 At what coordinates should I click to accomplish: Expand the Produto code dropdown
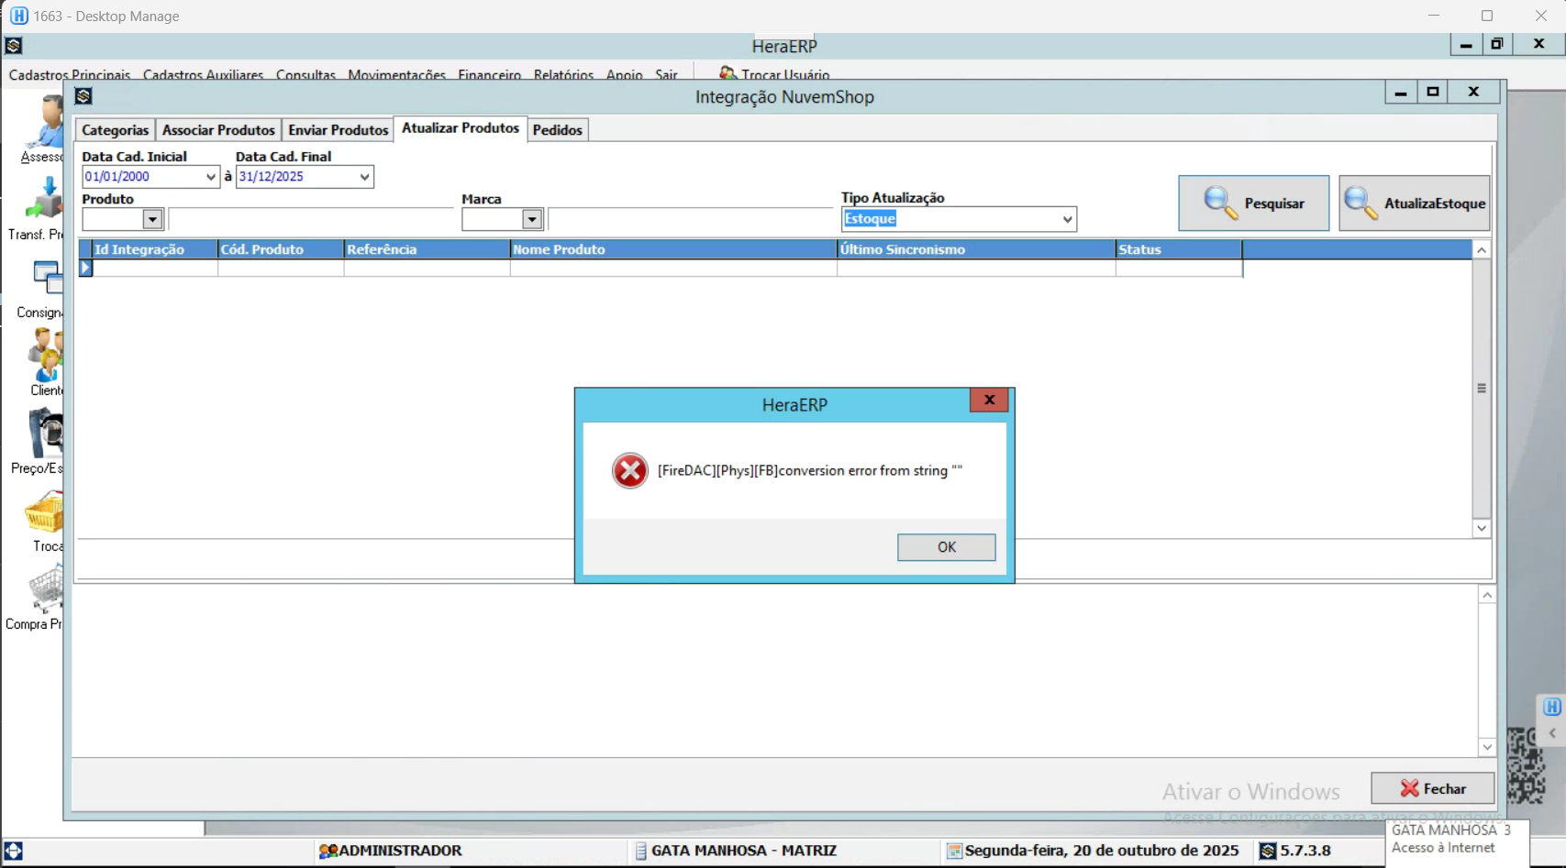pos(152,219)
